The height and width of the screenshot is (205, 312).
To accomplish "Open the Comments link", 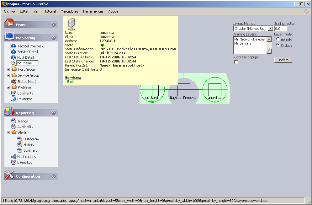I will [x=25, y=93].
